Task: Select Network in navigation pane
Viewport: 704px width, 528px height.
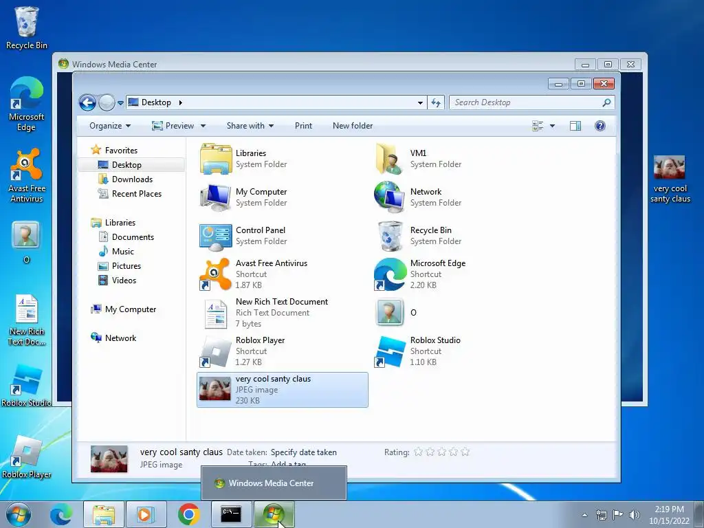Action: tap(120, 338)
